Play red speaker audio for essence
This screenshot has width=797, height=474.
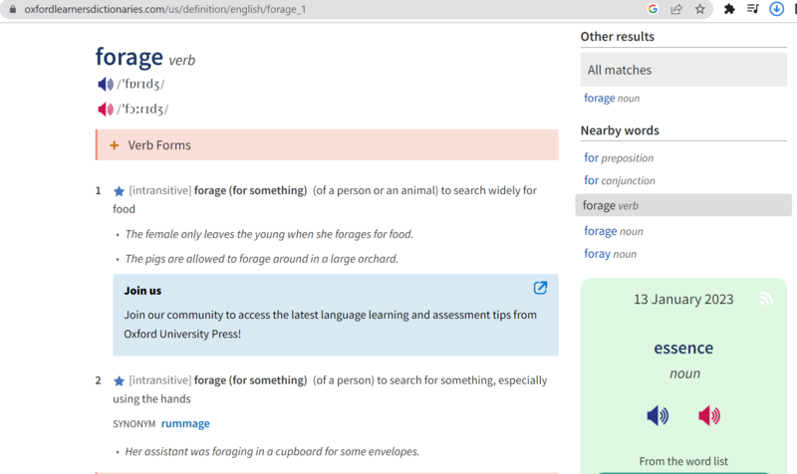click(709, 415)
